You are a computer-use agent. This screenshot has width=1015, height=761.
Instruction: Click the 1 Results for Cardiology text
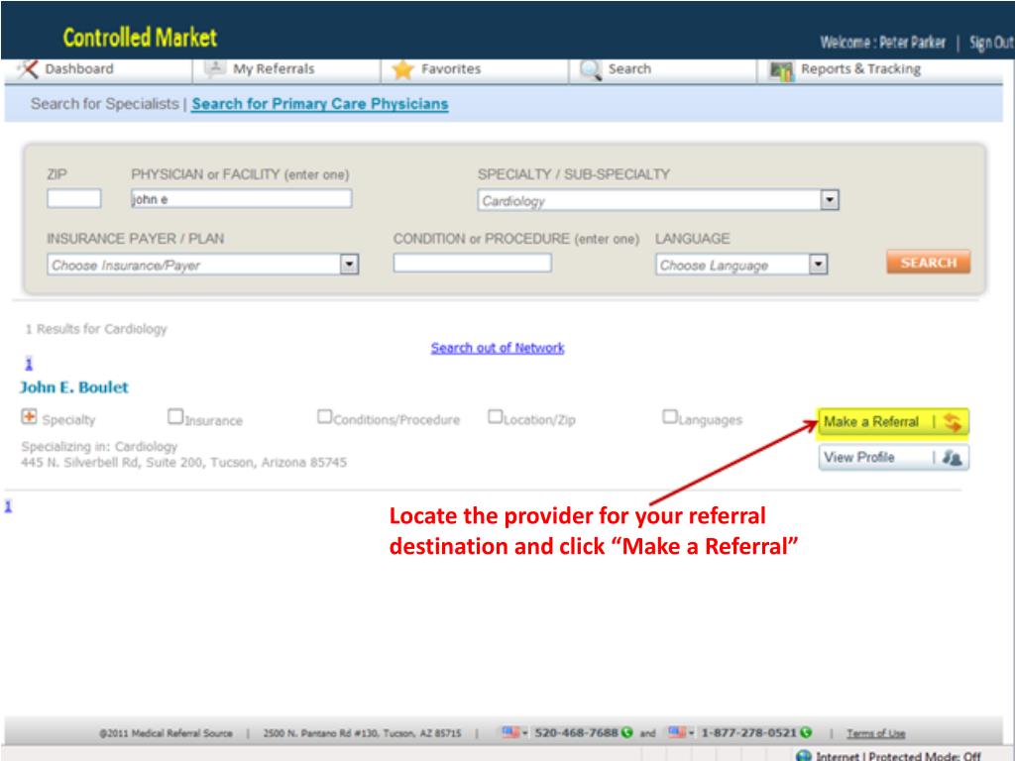(x=96, y=329)
